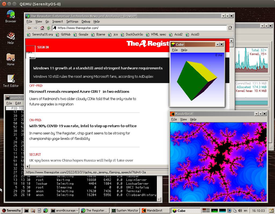Open the file manager quick-launch taskbar icon
Viewport: 275px width, 214px height.
(x=33, y=211)
